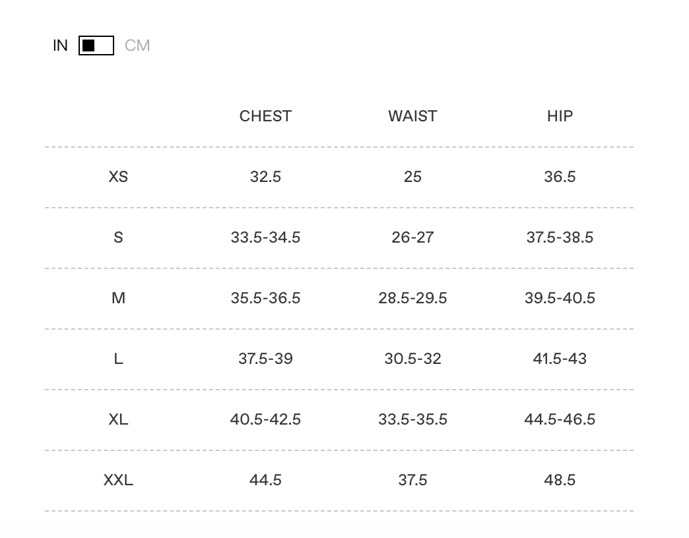Click the S waist value 26-27
Viewport: 689px width, 538px height.
pyautogui.click(x=412, y=237)
